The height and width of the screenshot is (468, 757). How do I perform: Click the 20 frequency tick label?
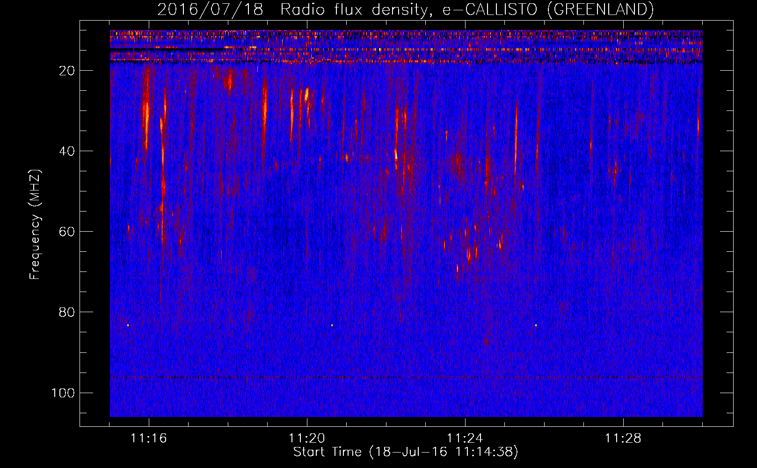(x=67, y=71)
